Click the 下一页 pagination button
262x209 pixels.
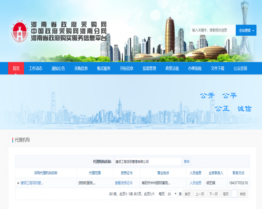tap(214, 194)
